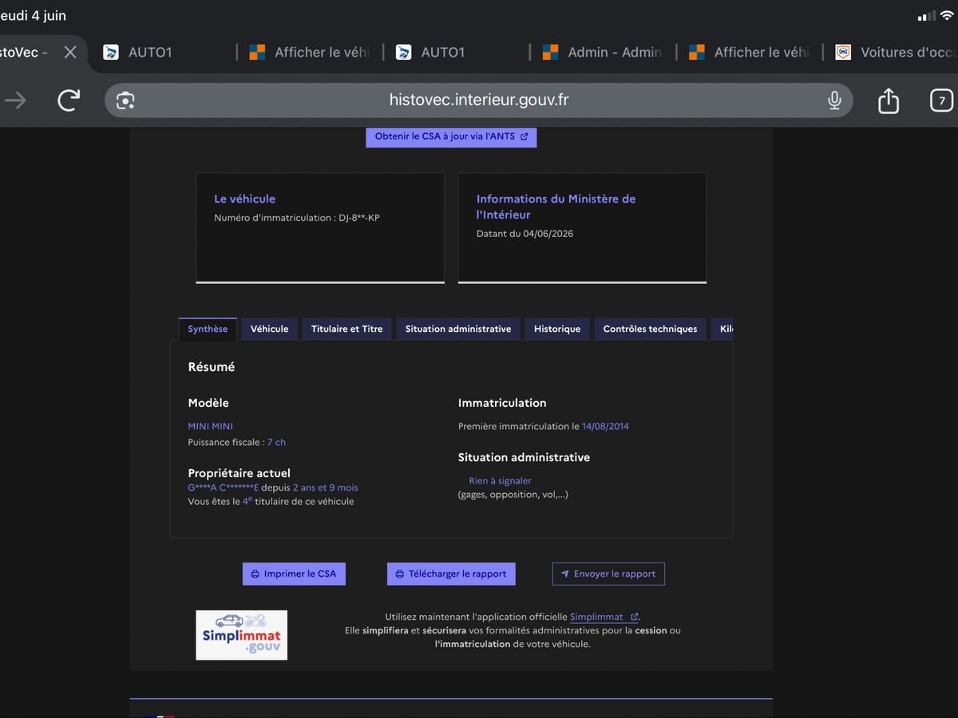Click Imprimer le CSA button
This screenshot has width=958, height=718.
coord(294,574)
